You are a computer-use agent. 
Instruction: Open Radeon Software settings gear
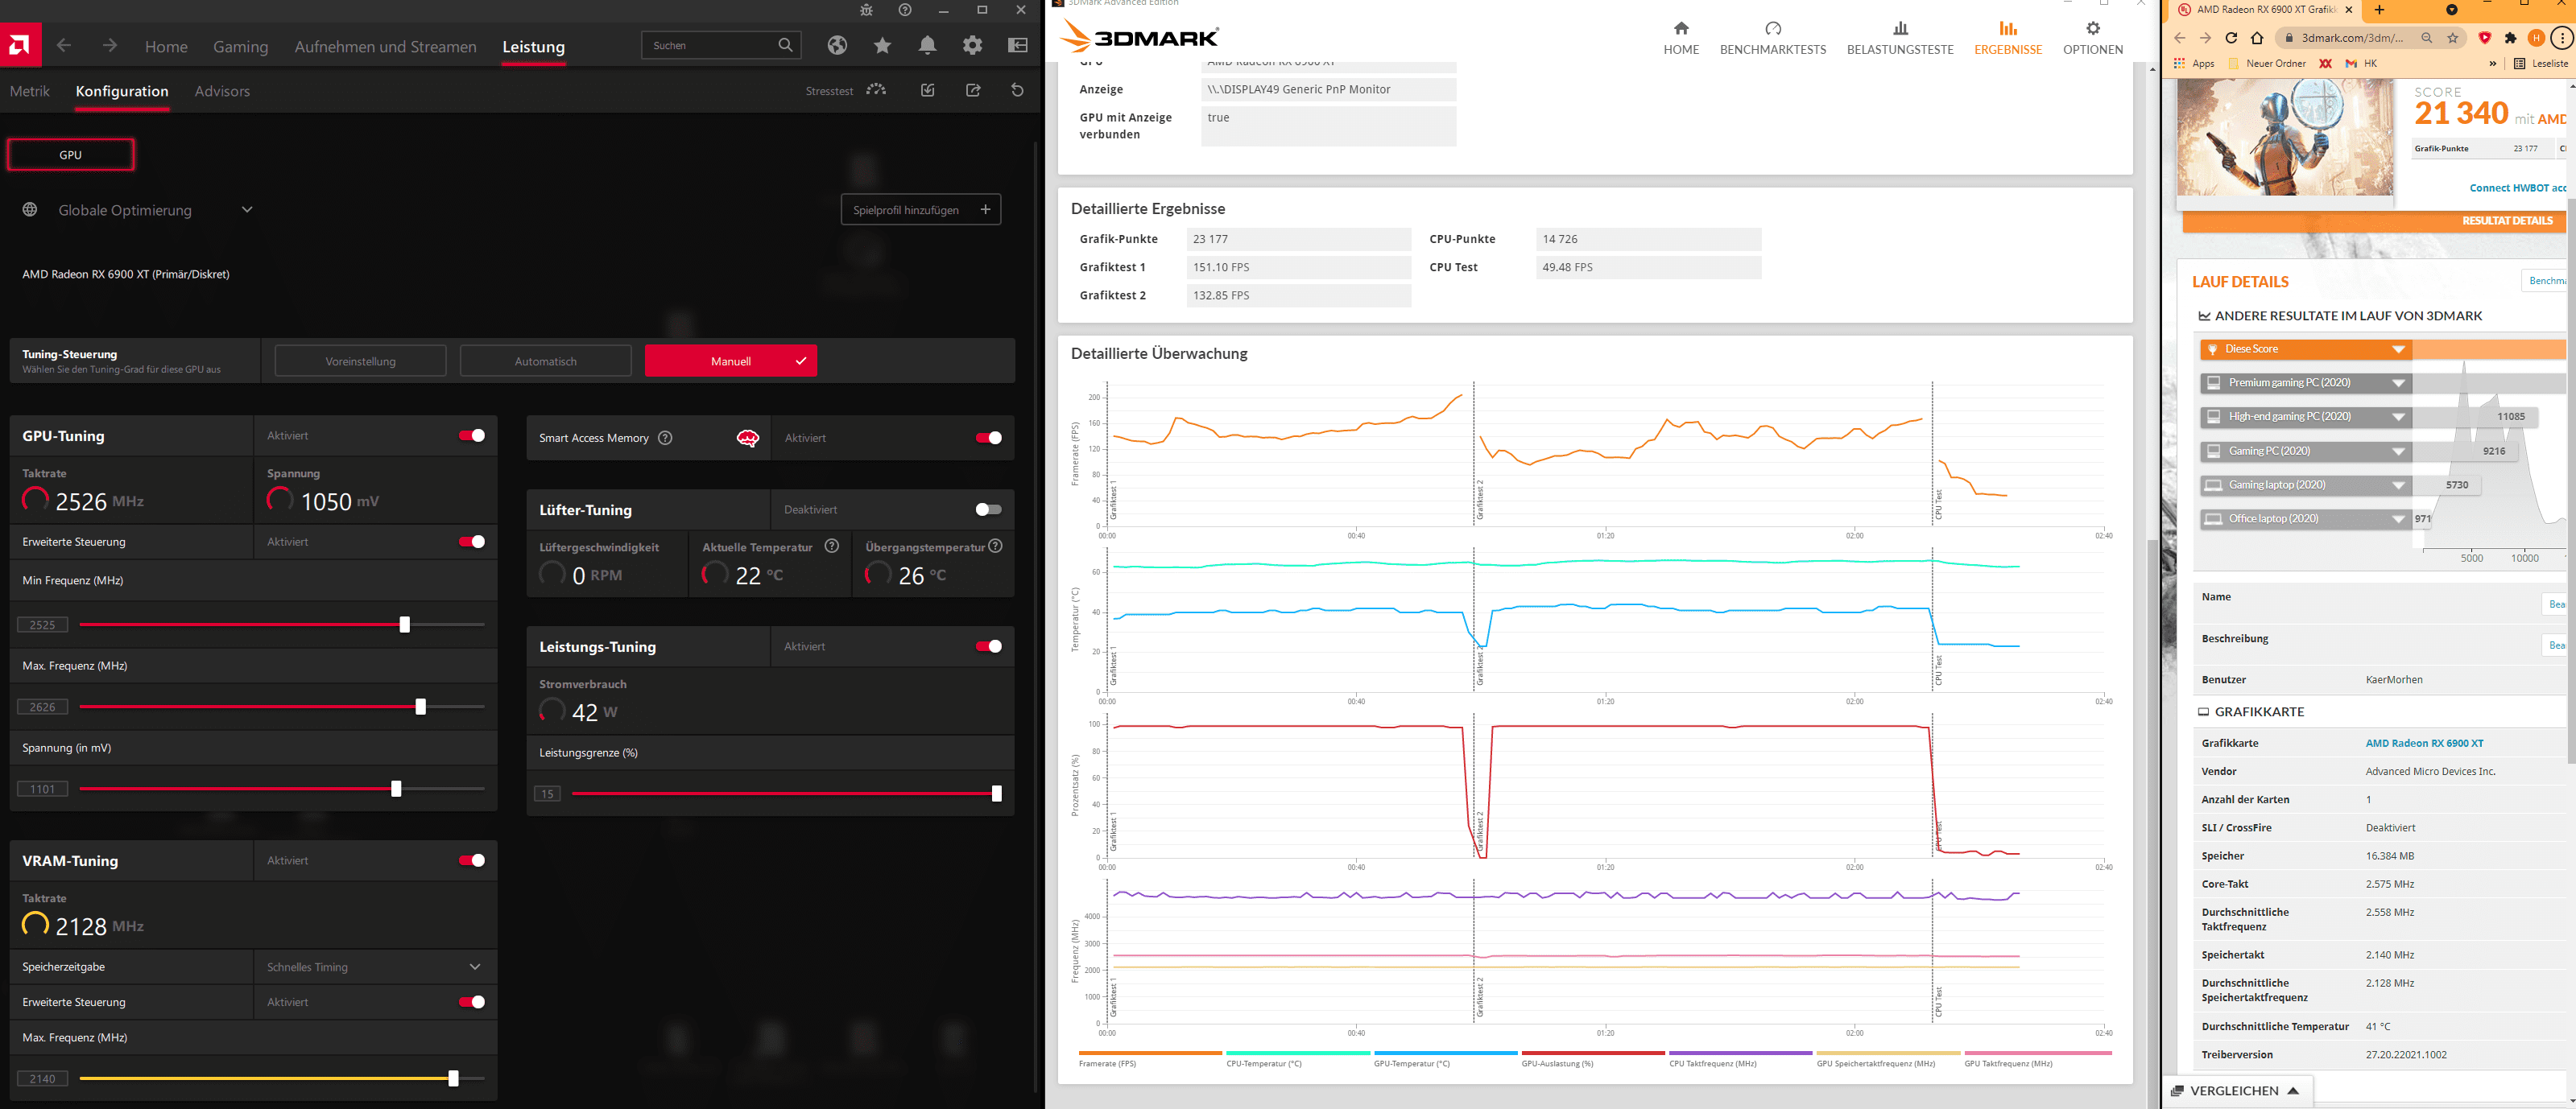[x=972, y=45]
